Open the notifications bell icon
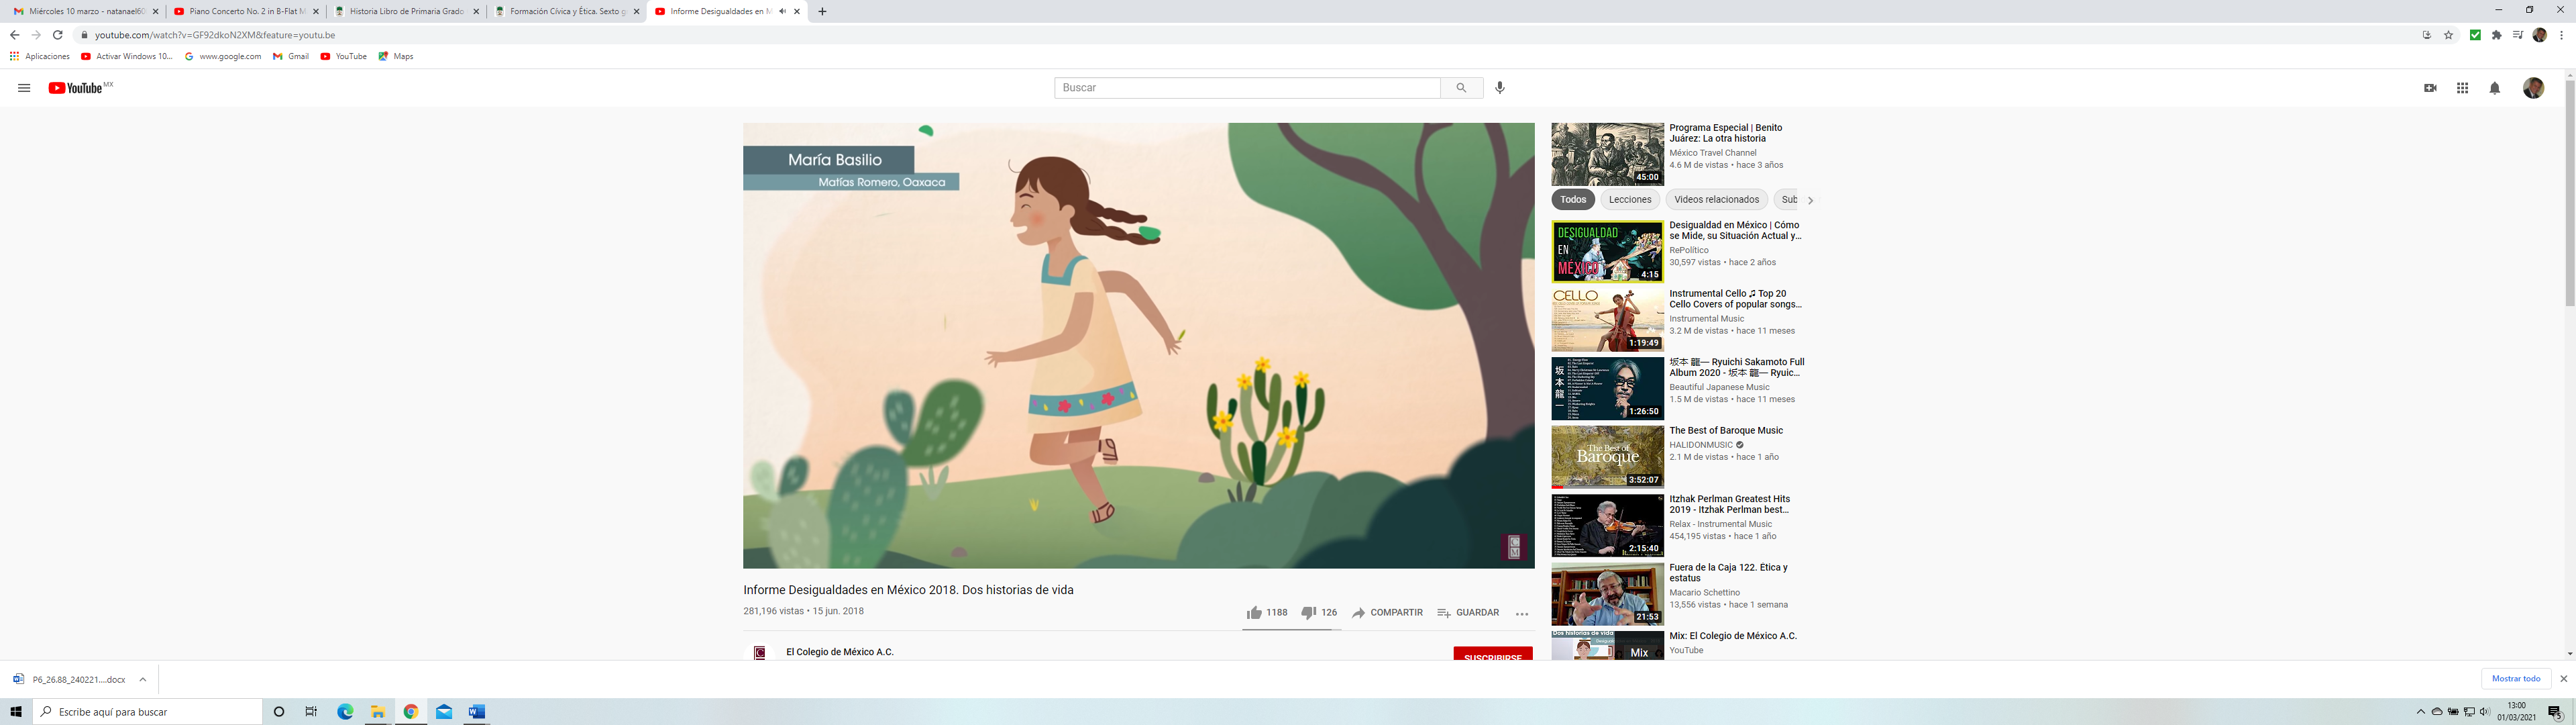Viewport: 2576px width, 725px height. (2494, 88)
